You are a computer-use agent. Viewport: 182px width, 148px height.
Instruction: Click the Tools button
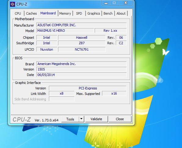tap(70, 119)
